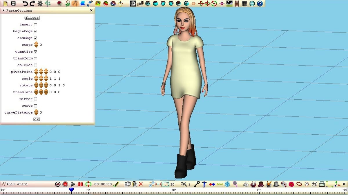Click the snowflake icon in animation bar
The image size is (348, 195).
click(x=227, y=184)
